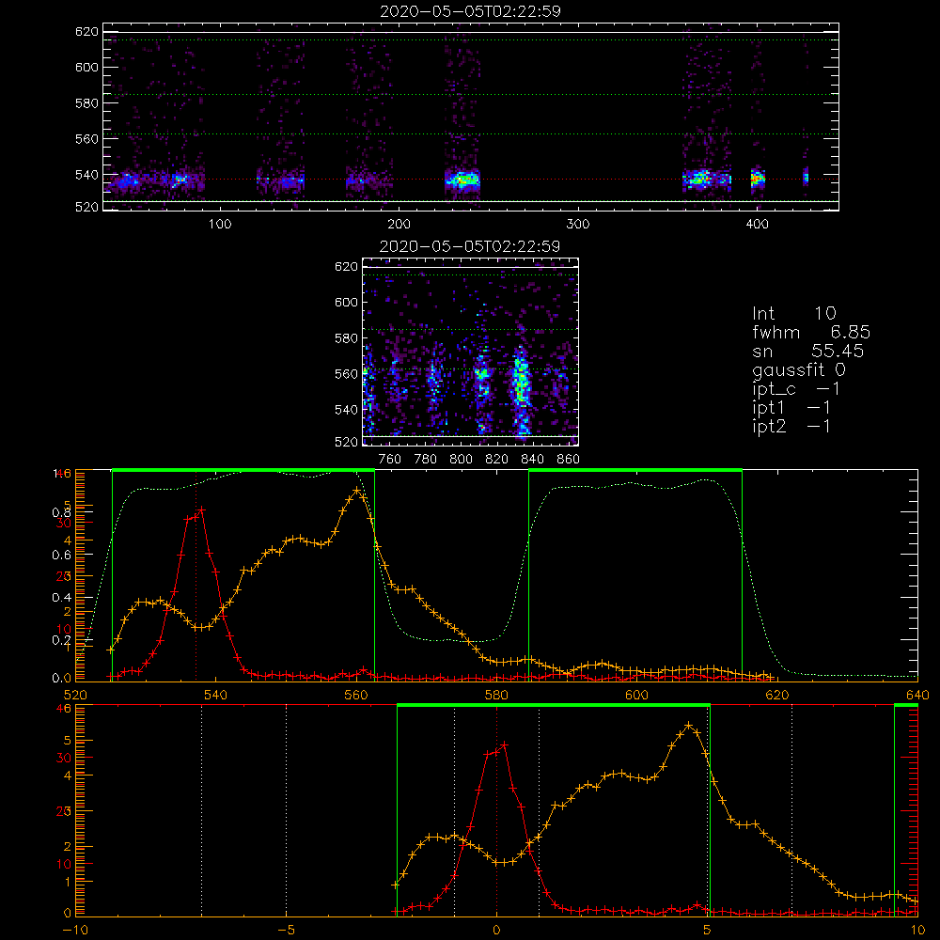Click the red curve peak in third plot
This screenshot has height=940, width=940.
(202, 509)
